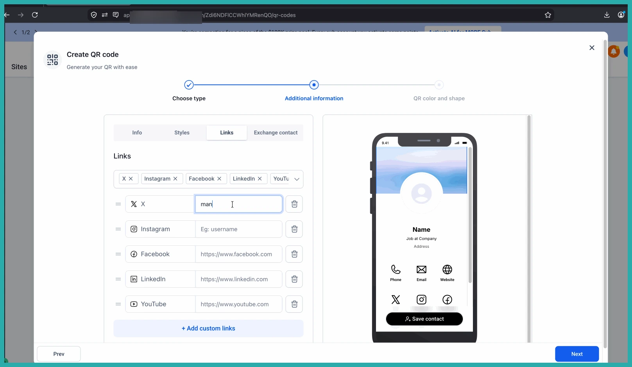Go back with the Prev button
This screenshot has height=367, width=632.
click(59, 354)
